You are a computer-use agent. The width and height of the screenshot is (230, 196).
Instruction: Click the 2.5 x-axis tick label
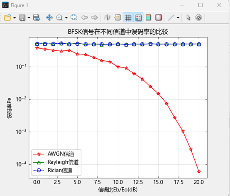(57, 182)
